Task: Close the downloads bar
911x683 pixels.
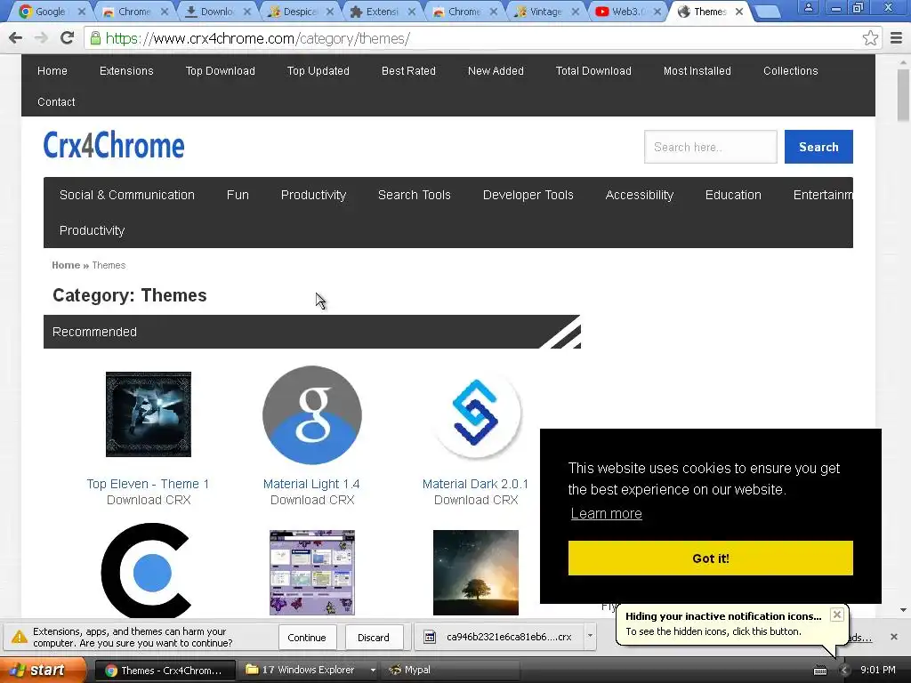Action: 894,637
